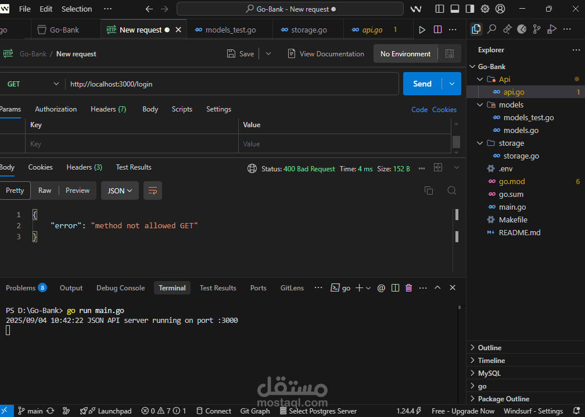585x417 pixels.
Task: Open the models_test.go editor tab
Action: click(x=230, y=30)
